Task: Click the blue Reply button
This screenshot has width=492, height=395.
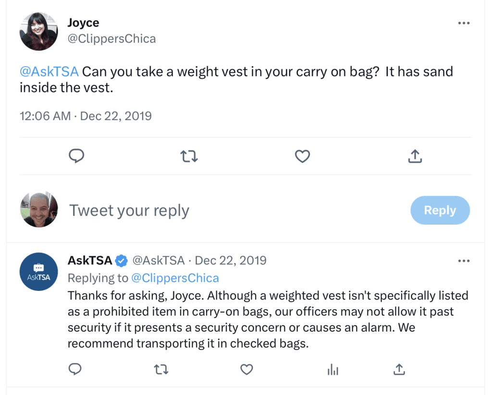Action: (440, 210)
